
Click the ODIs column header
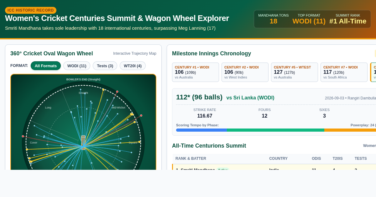coord(317,159)
